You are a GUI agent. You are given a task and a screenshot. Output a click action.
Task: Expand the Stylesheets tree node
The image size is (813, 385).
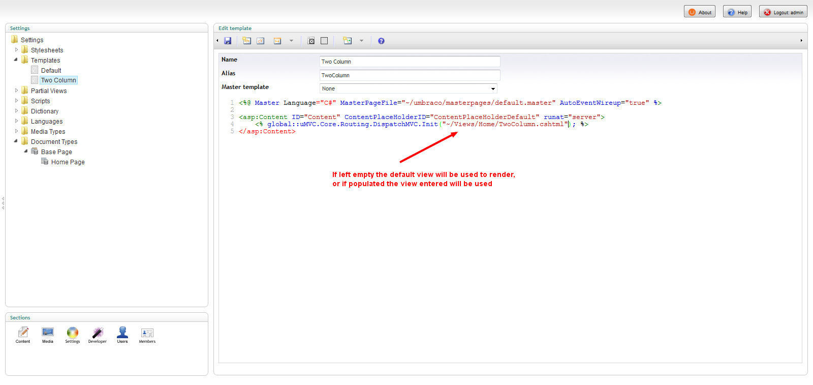click(16, 50)
